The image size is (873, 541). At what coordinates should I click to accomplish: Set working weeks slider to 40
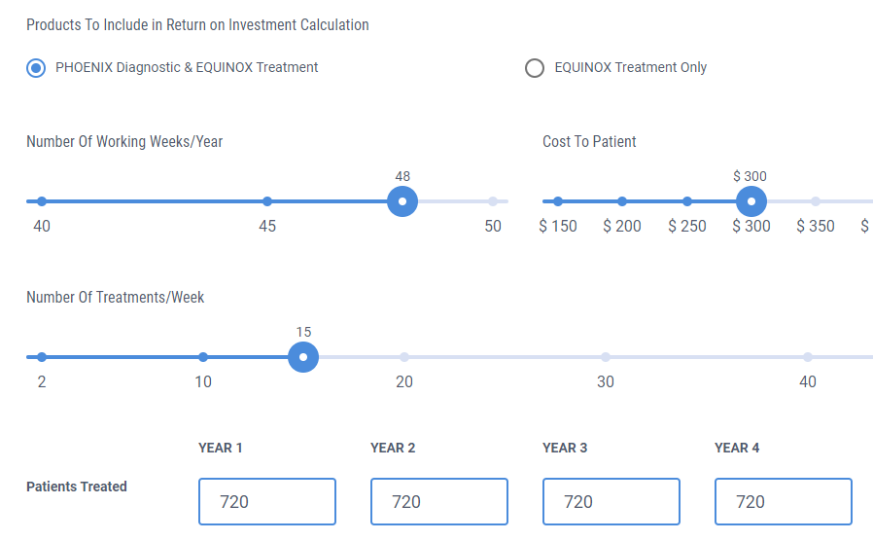(x=42, y=201)
